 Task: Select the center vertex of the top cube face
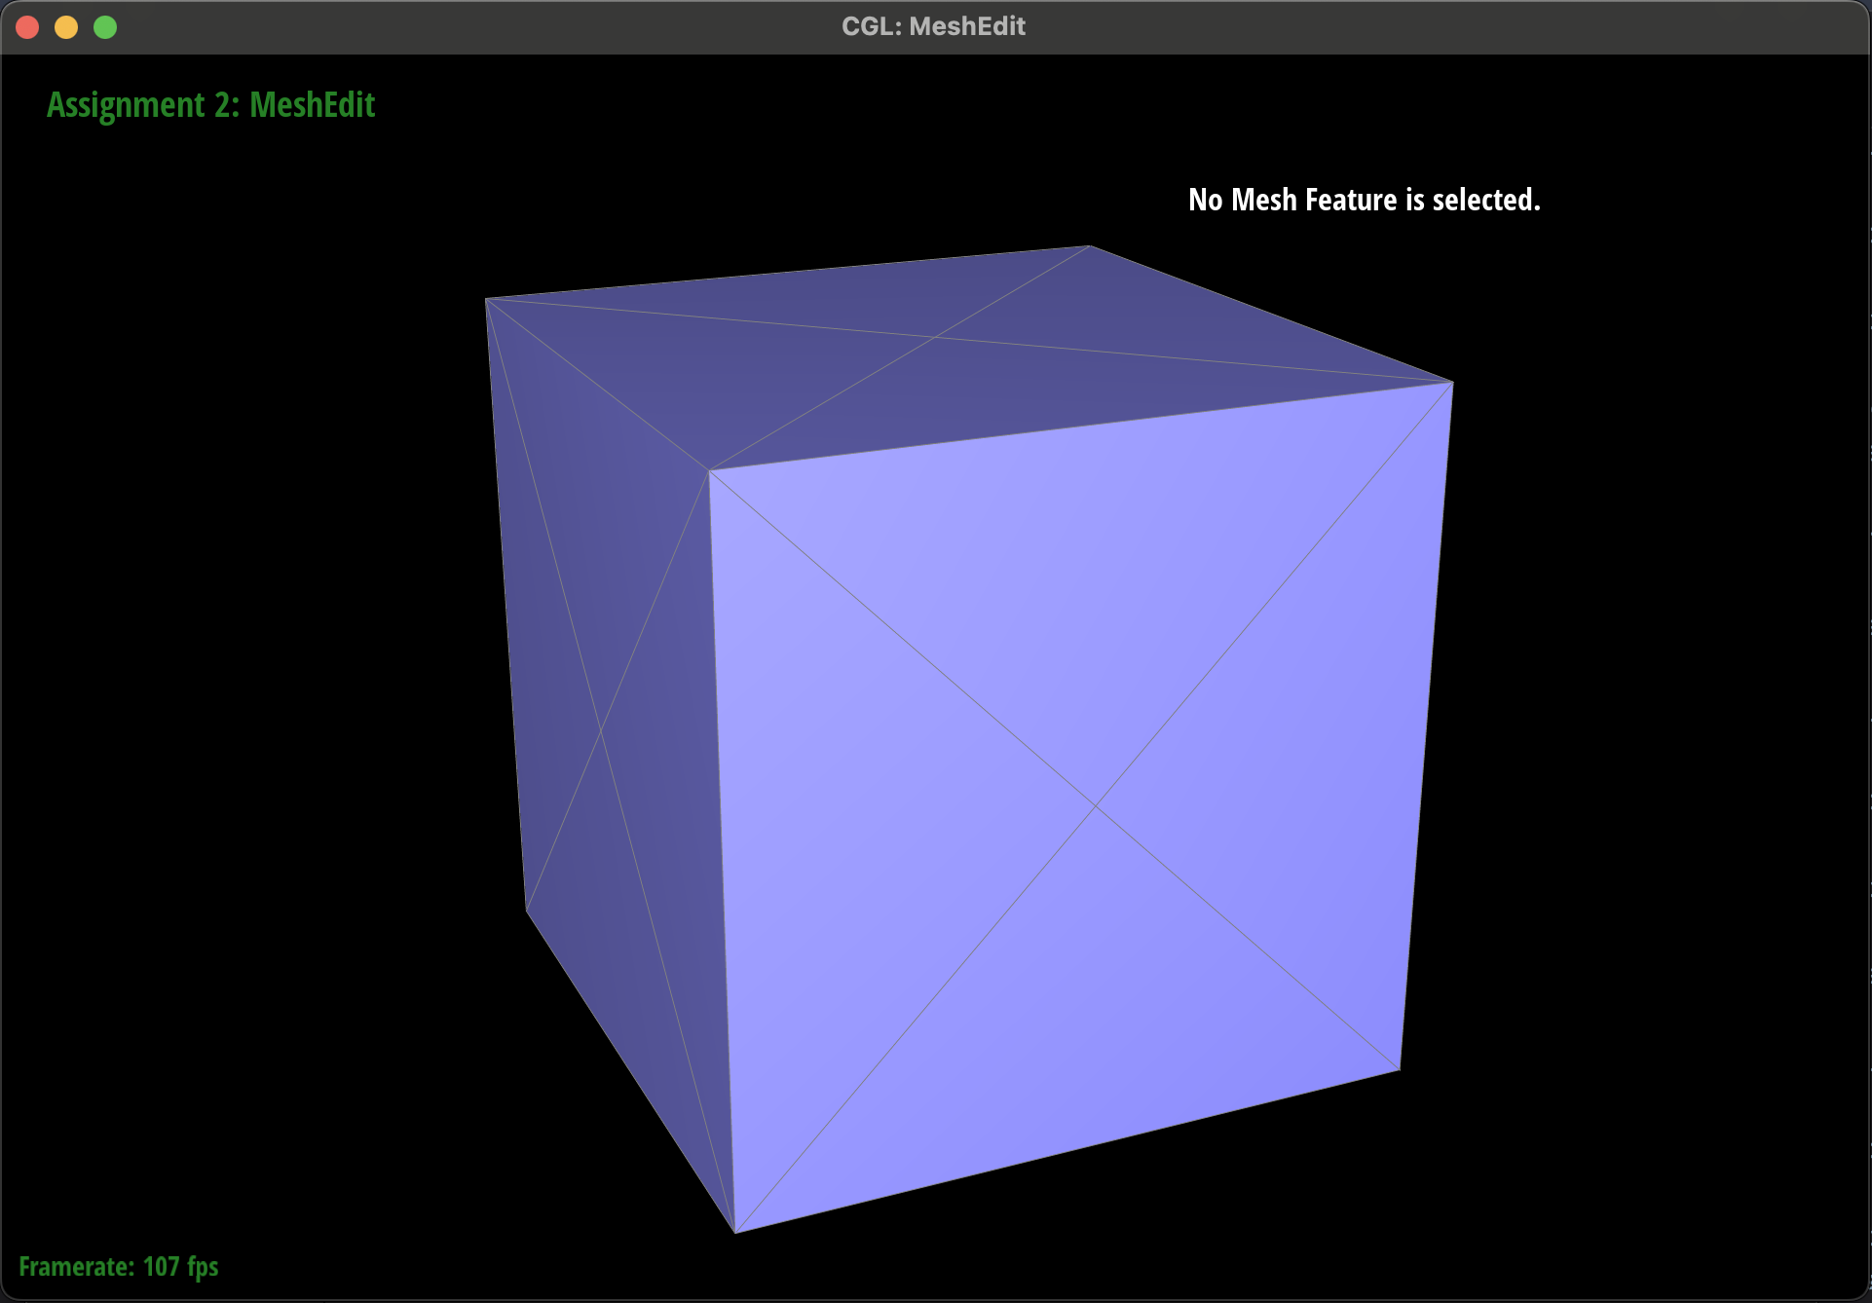(x=936, y=338)
